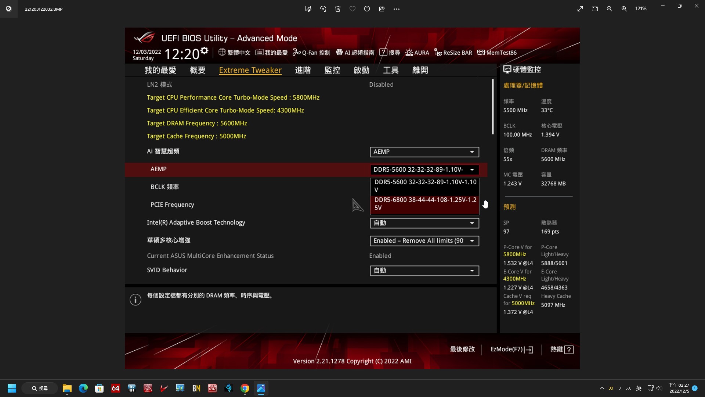Click the ROG logo in the BIOS header
Viewport: 705px width, 397px height.
(x=144, y=37)
